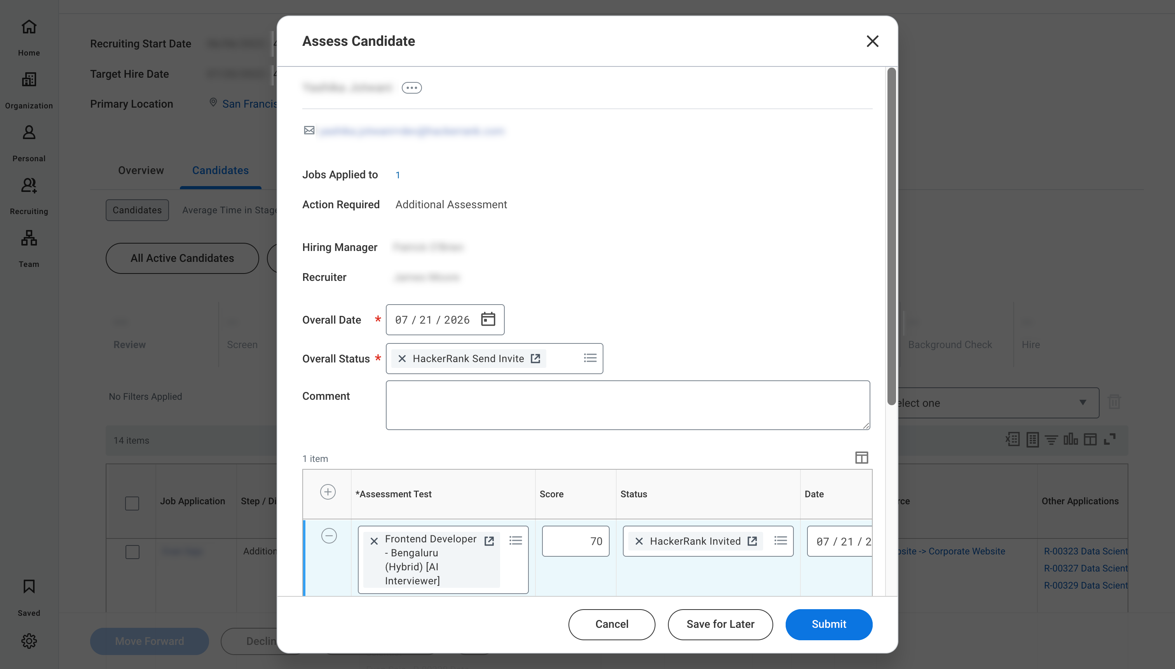This screenshot has height=669, width=1175.
Task: Open the Assessment Test prompt list
Action: click(516, 540)
